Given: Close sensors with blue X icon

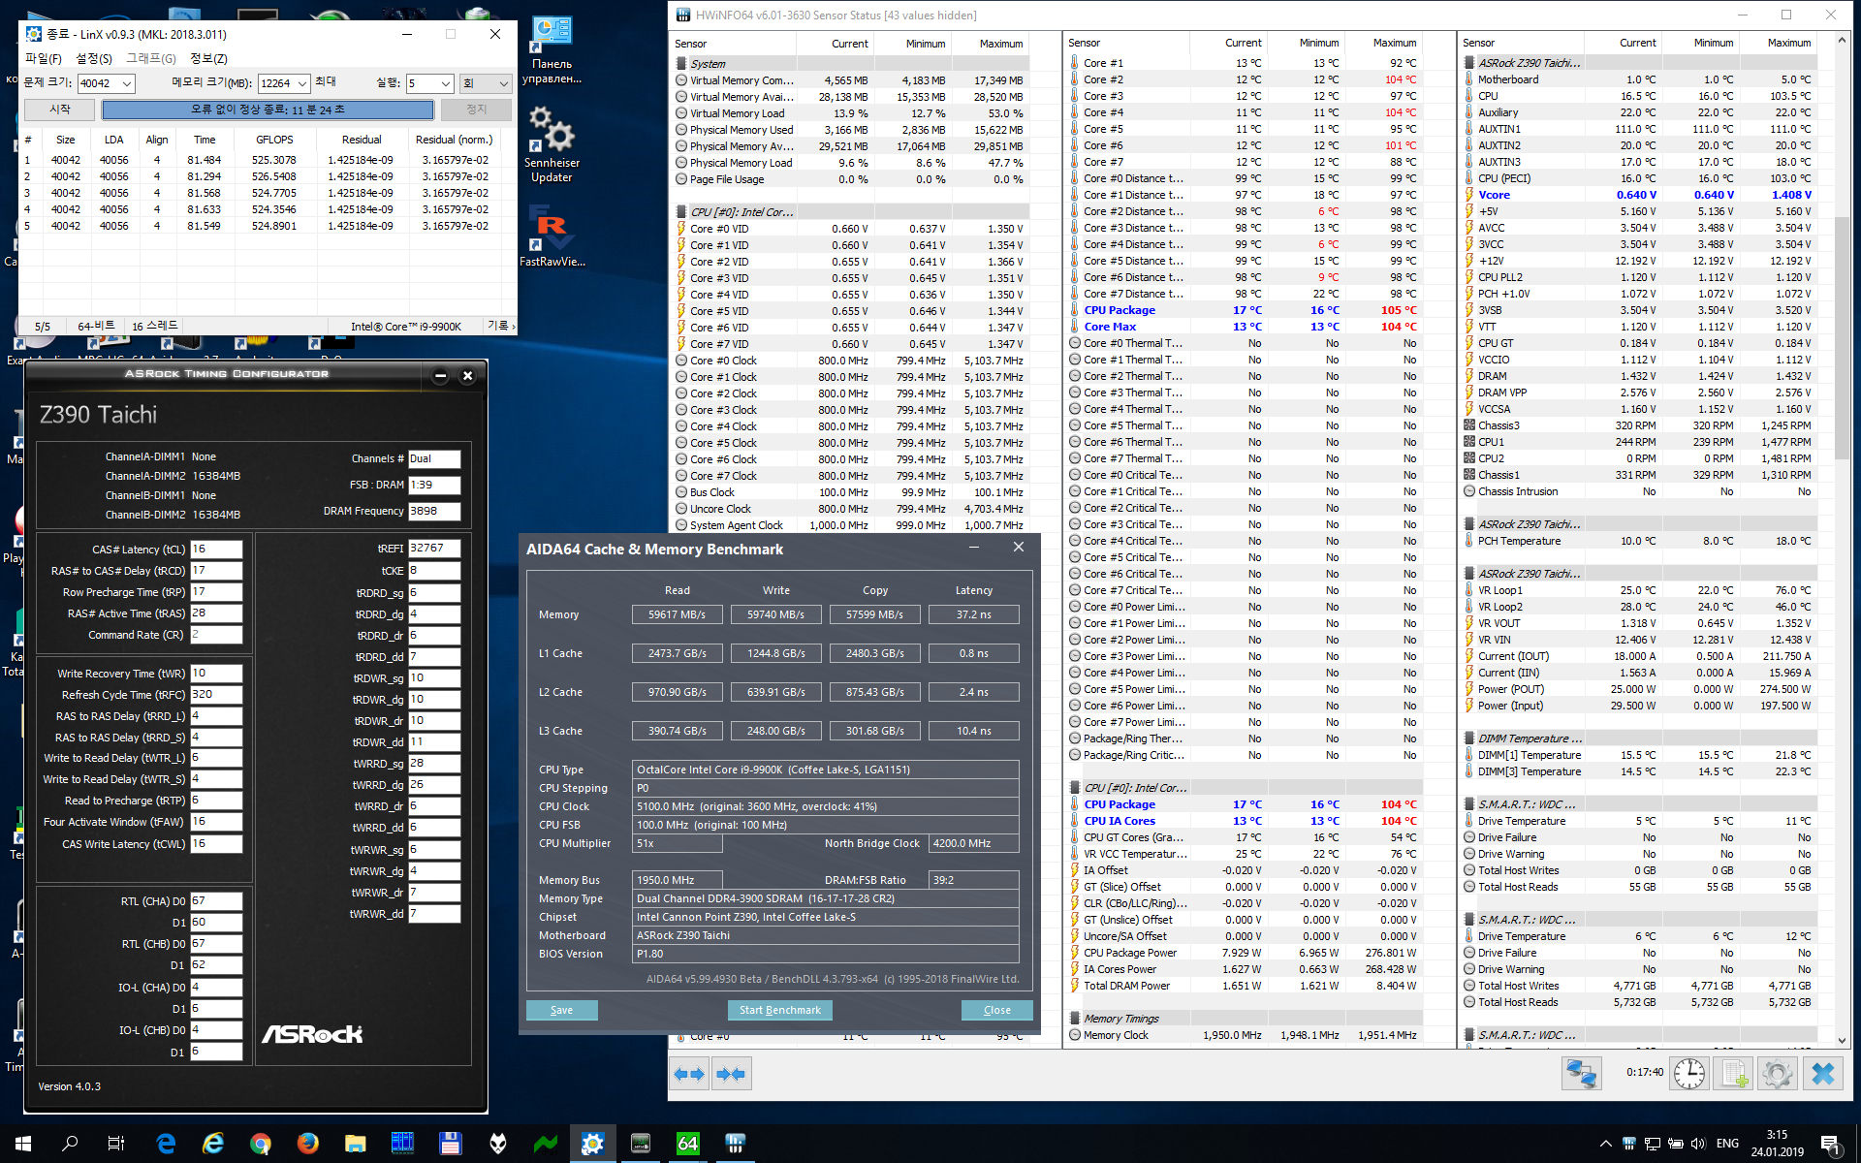Looking at the screenshot, I should [x=1822, y=1074].
